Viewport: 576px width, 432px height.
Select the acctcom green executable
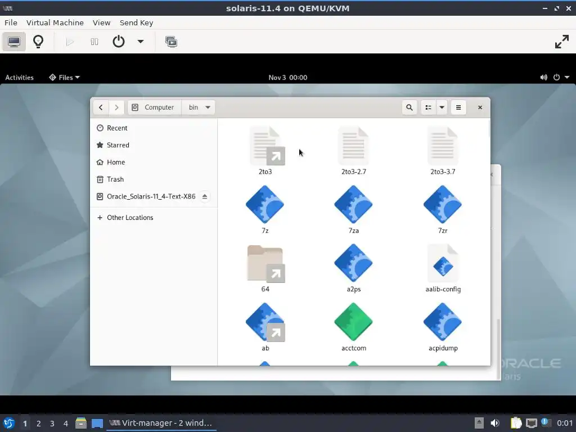click(354, 327)
